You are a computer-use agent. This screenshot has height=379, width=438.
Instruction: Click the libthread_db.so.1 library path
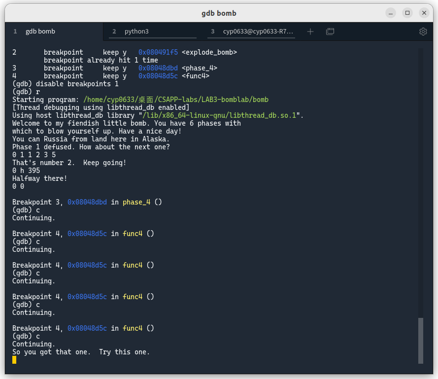click(219, 115)
